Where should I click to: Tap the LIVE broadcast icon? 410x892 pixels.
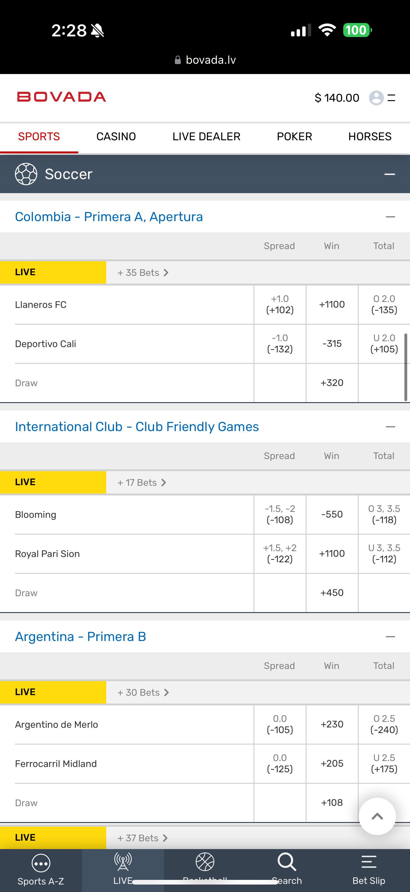point(123,862)
